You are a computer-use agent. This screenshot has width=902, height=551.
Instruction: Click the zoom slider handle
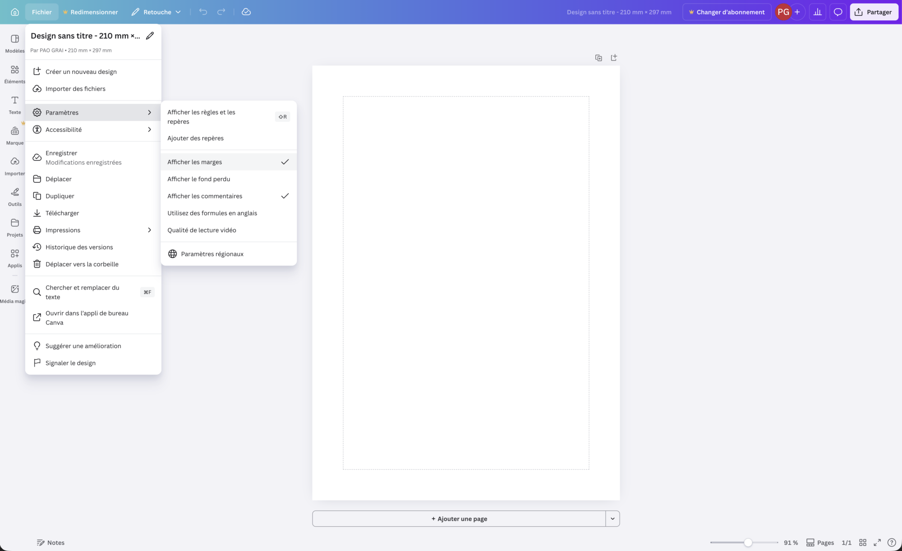click(748, 542)
